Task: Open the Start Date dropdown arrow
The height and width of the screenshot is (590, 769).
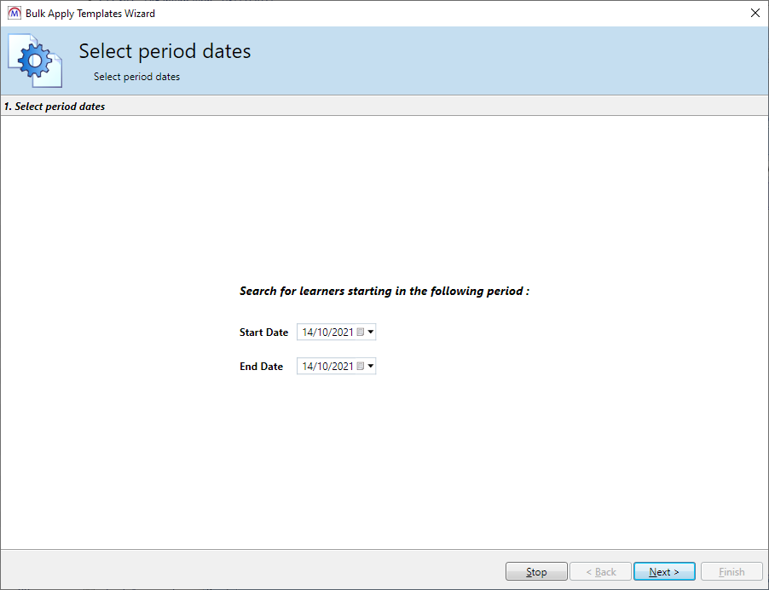Action: click(371, 333)
